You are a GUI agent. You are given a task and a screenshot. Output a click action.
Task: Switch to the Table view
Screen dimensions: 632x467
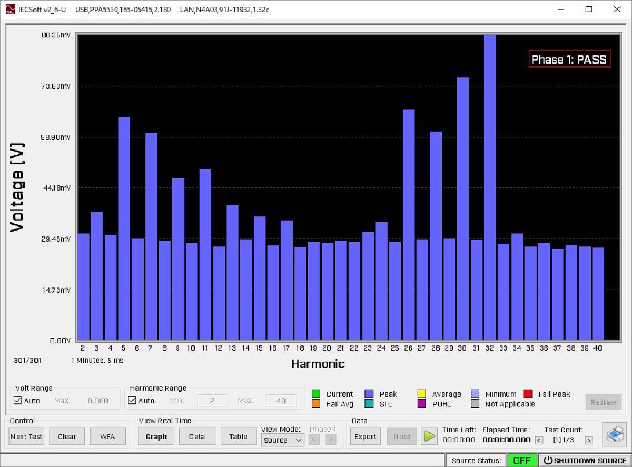(x=238, y=436)
